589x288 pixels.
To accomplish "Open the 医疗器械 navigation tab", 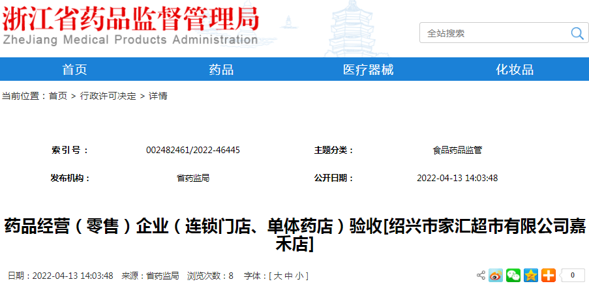I will [368, 69].
